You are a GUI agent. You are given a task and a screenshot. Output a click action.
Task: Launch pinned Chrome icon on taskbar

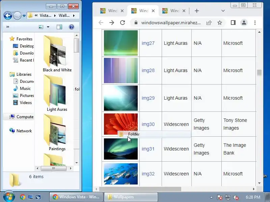point(22,197)
